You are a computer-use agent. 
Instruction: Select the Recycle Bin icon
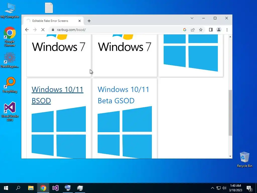[244, 160]
